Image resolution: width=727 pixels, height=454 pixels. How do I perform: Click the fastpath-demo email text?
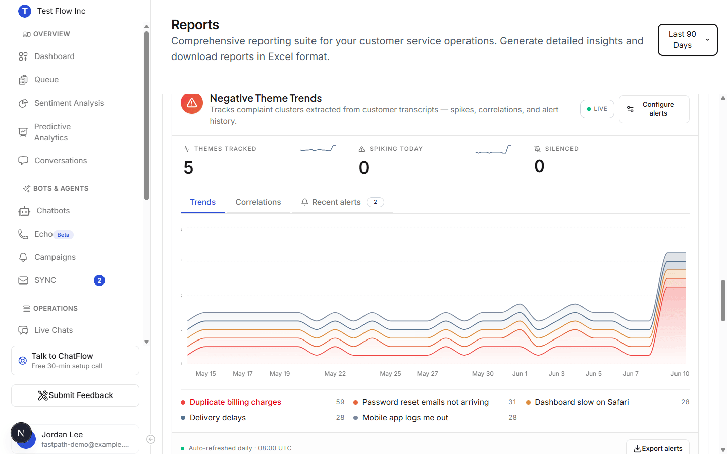[x=85, y=445]
